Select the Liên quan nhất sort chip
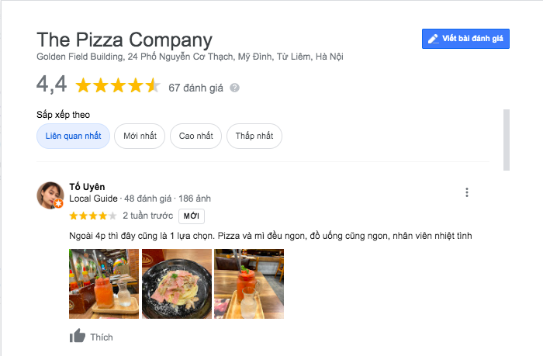Viewport: 543px width, 356px height. pyautogui.click(x=73, y=136)
